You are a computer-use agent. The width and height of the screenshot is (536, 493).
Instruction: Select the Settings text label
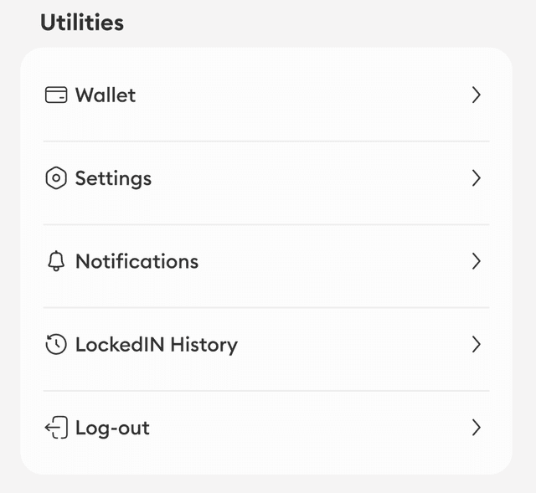(x=113, y=178)
